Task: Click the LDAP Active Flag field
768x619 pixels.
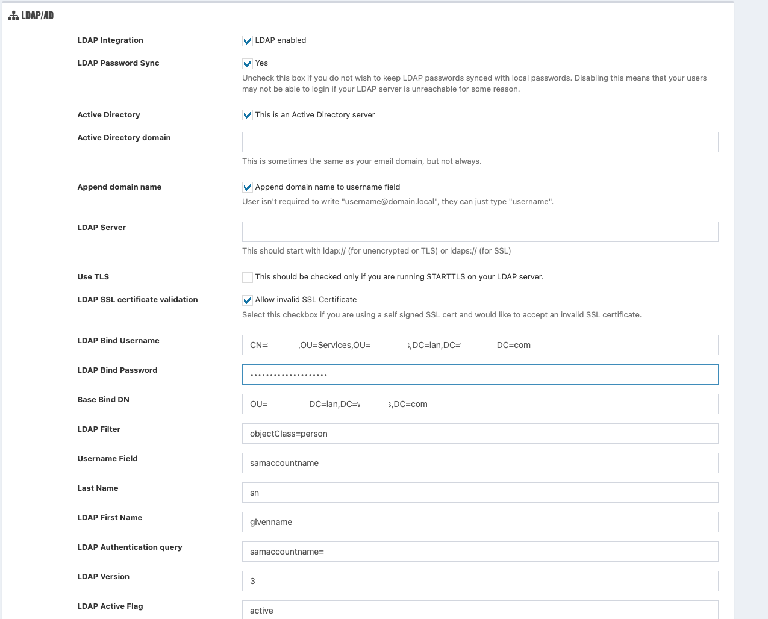Action: click(x=480, y=610)
